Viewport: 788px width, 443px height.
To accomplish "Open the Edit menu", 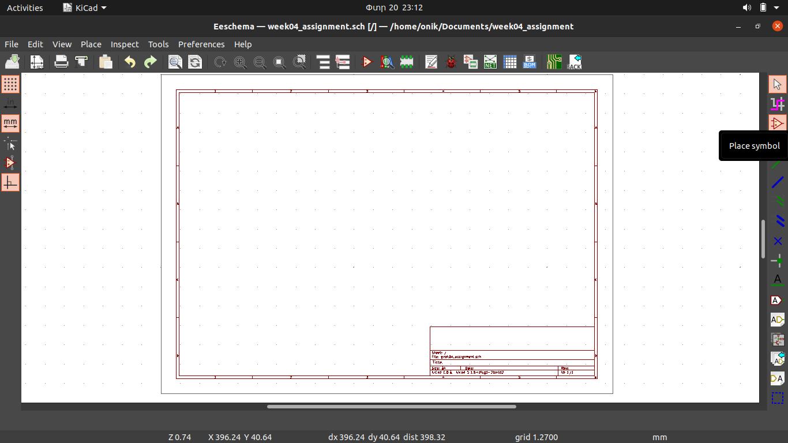I will [35, 44].
